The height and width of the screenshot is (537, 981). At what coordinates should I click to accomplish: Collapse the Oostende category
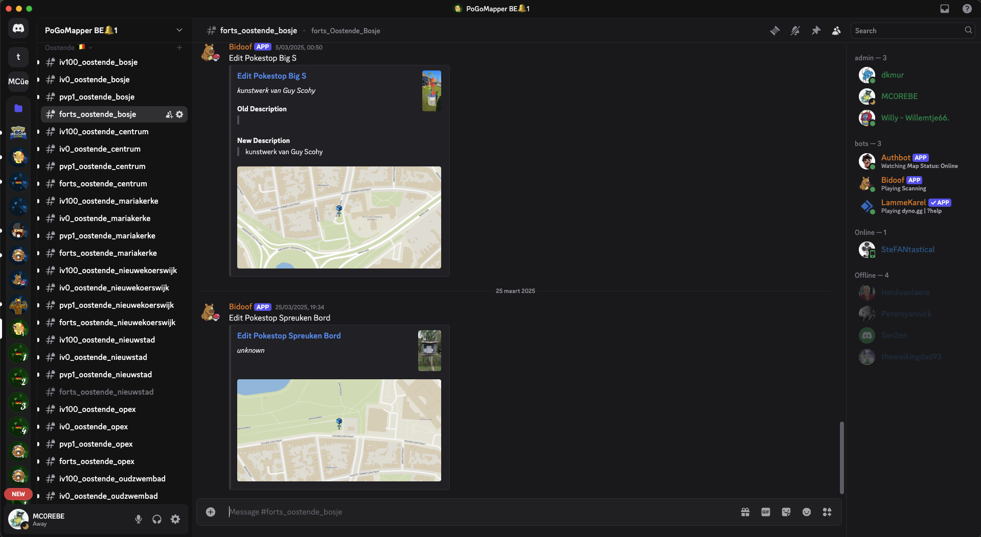[x=69, y=47]
